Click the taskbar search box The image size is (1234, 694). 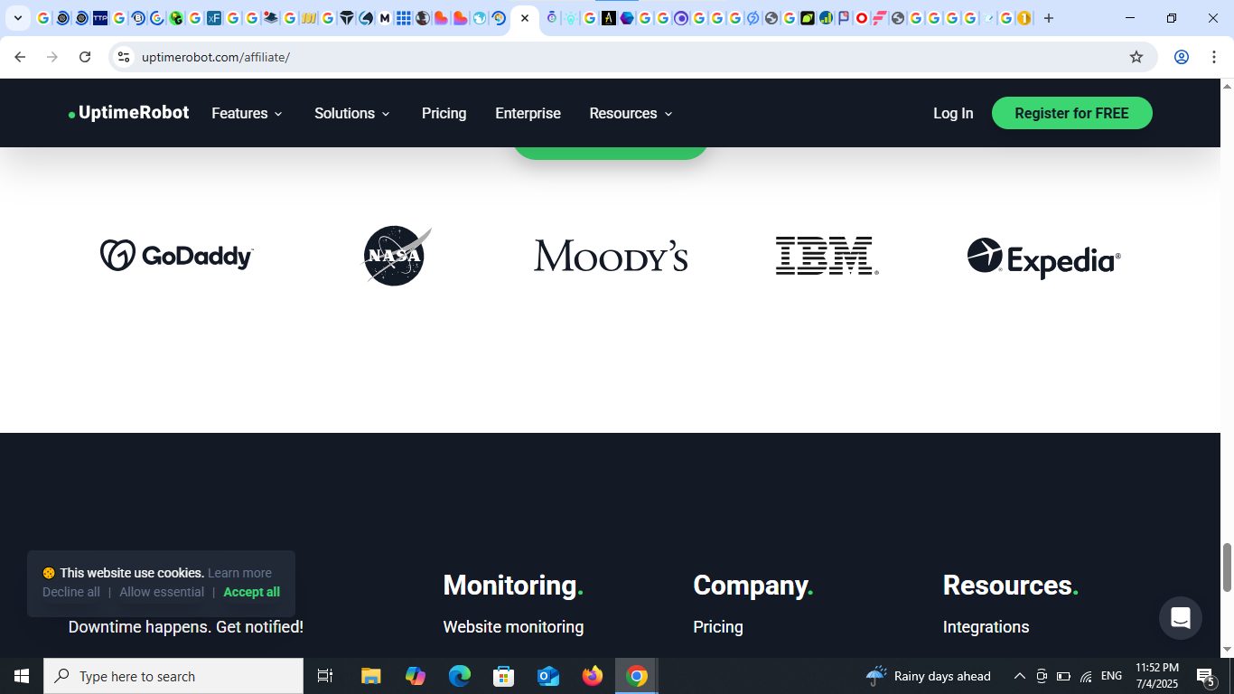tap(173, 676)
